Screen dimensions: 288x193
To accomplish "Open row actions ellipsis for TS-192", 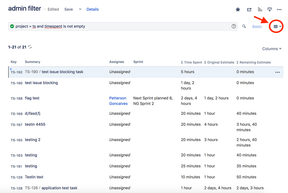I will tap(277, 72).
